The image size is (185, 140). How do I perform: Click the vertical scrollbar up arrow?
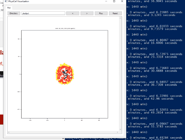pyautogui.click(x=120, y=18)
